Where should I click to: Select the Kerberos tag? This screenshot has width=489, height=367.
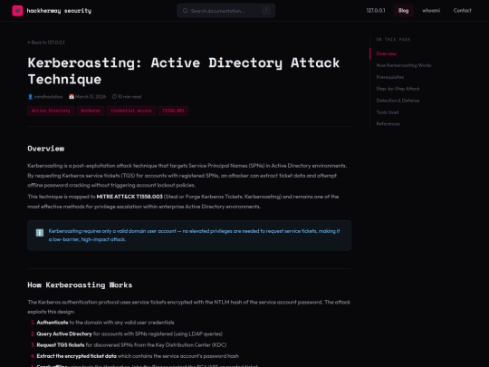point(91,111)
